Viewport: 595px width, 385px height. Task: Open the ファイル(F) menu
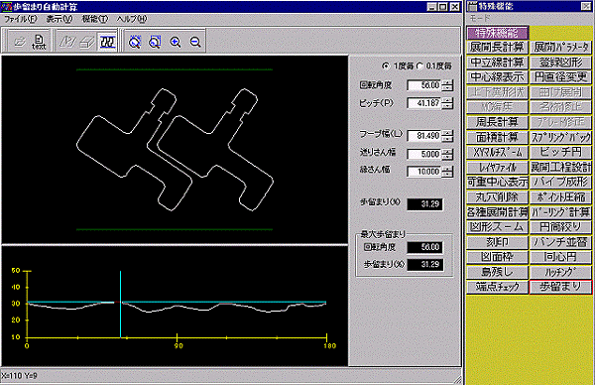[21, 19]
